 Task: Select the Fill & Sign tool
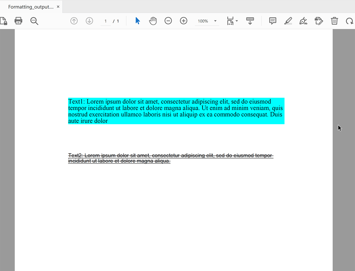click(303, 21)
